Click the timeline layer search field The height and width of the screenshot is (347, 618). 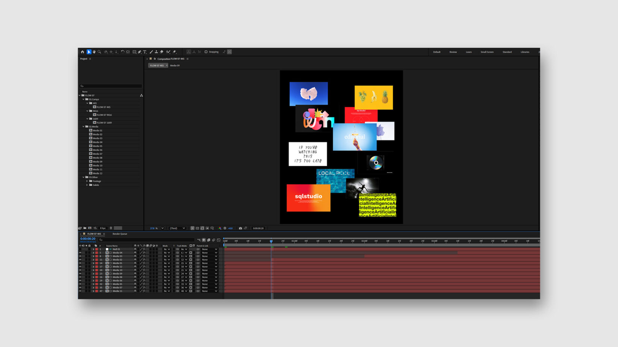pyautogui.click(x=147, y=240)
